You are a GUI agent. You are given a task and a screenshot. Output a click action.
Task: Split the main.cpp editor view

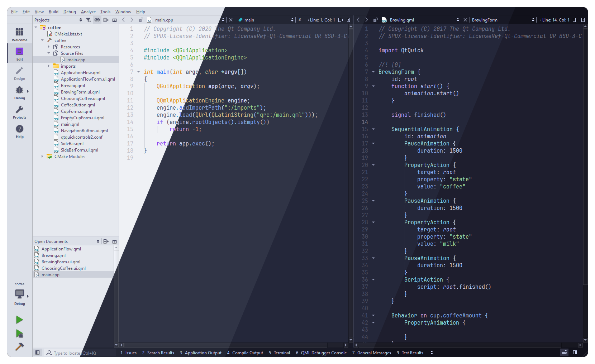coord(341,20)
